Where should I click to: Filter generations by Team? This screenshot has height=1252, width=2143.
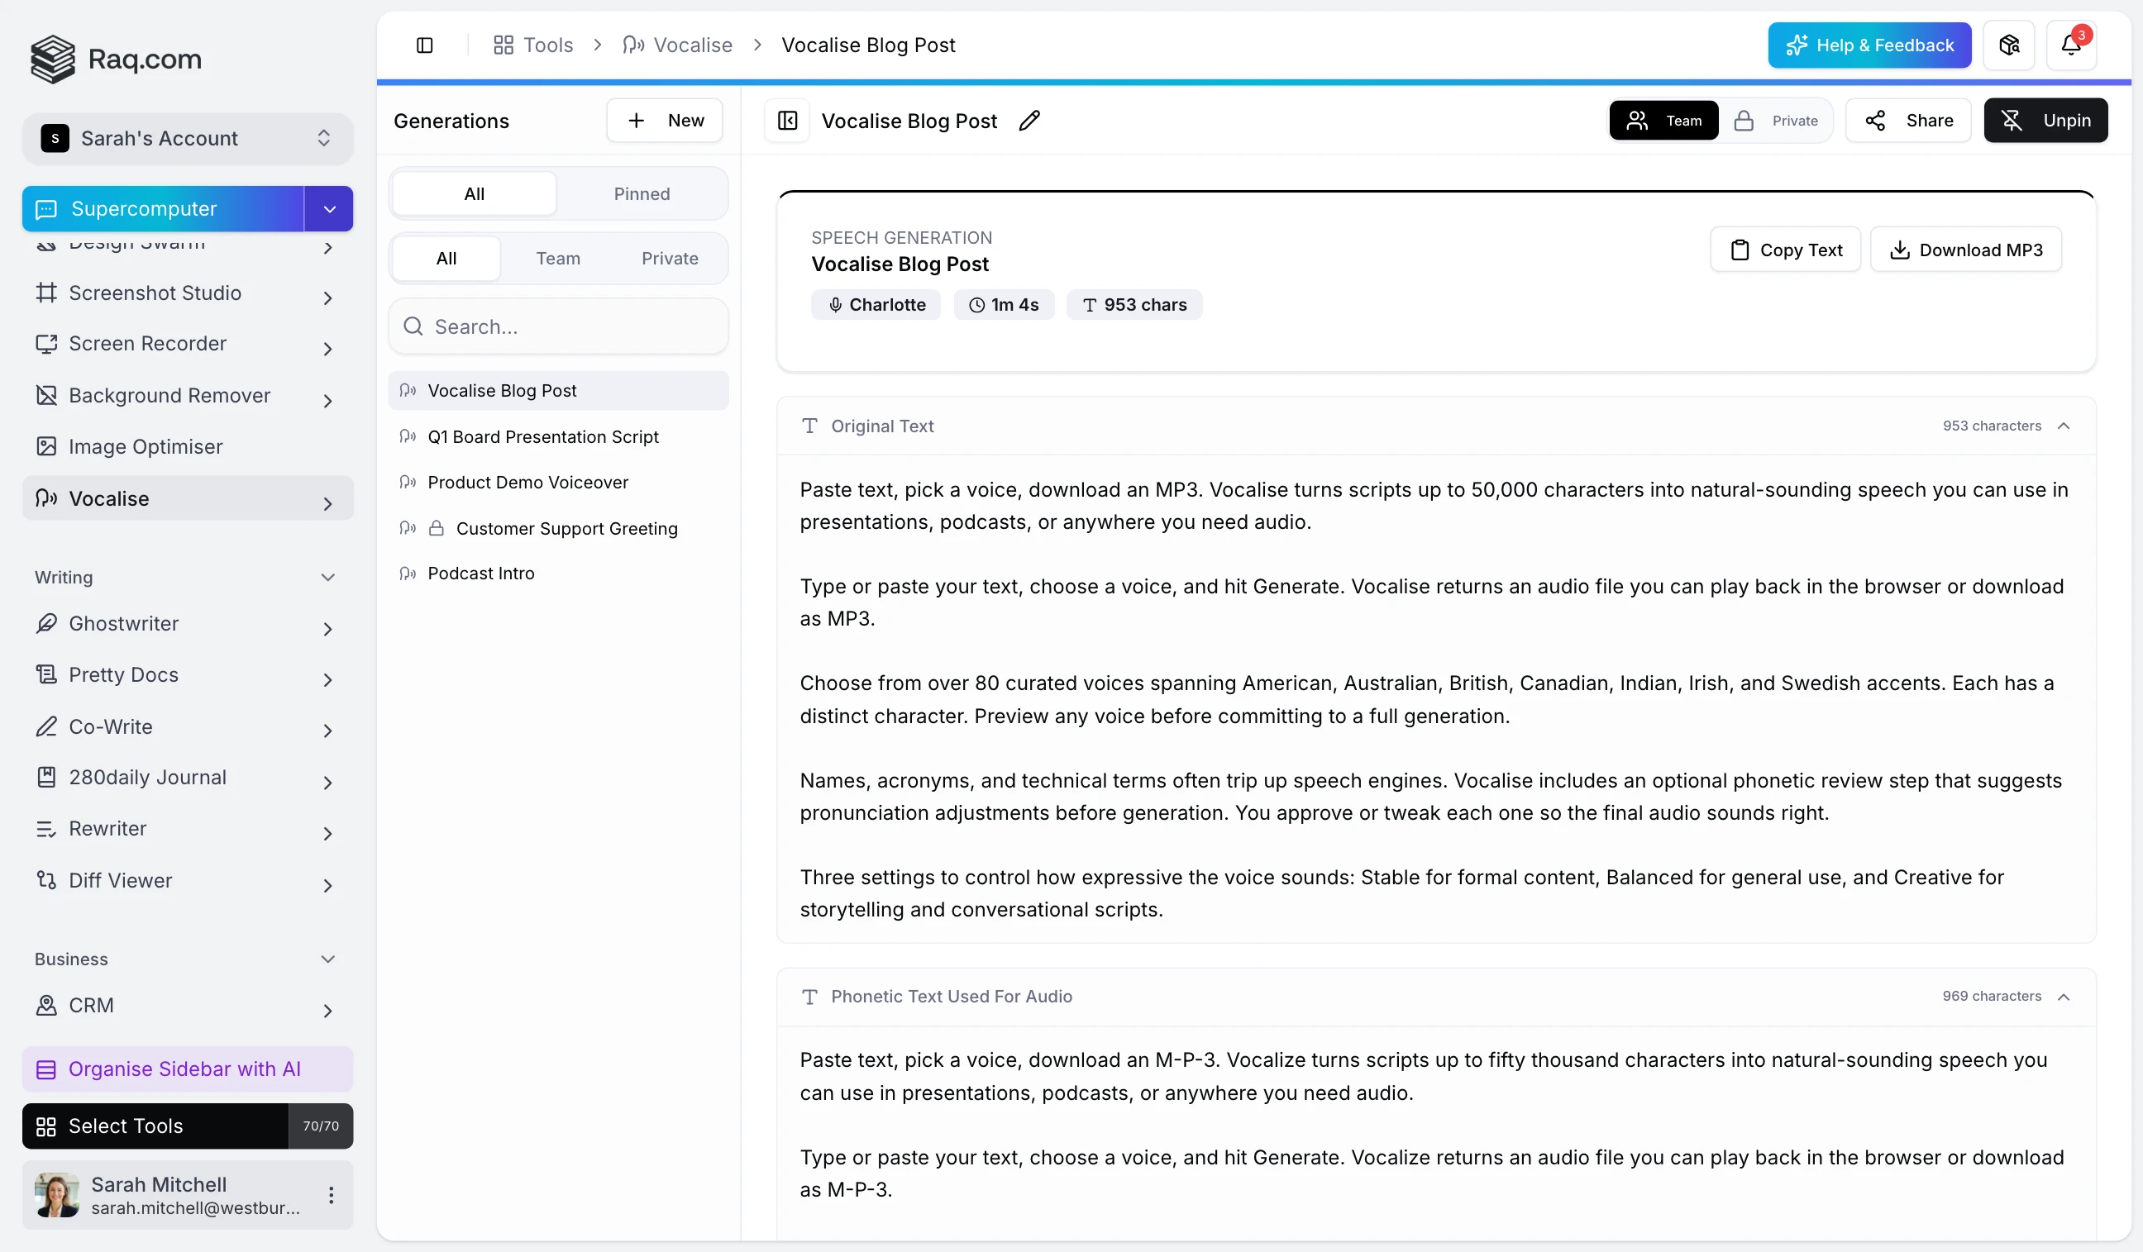click(558, 259)
